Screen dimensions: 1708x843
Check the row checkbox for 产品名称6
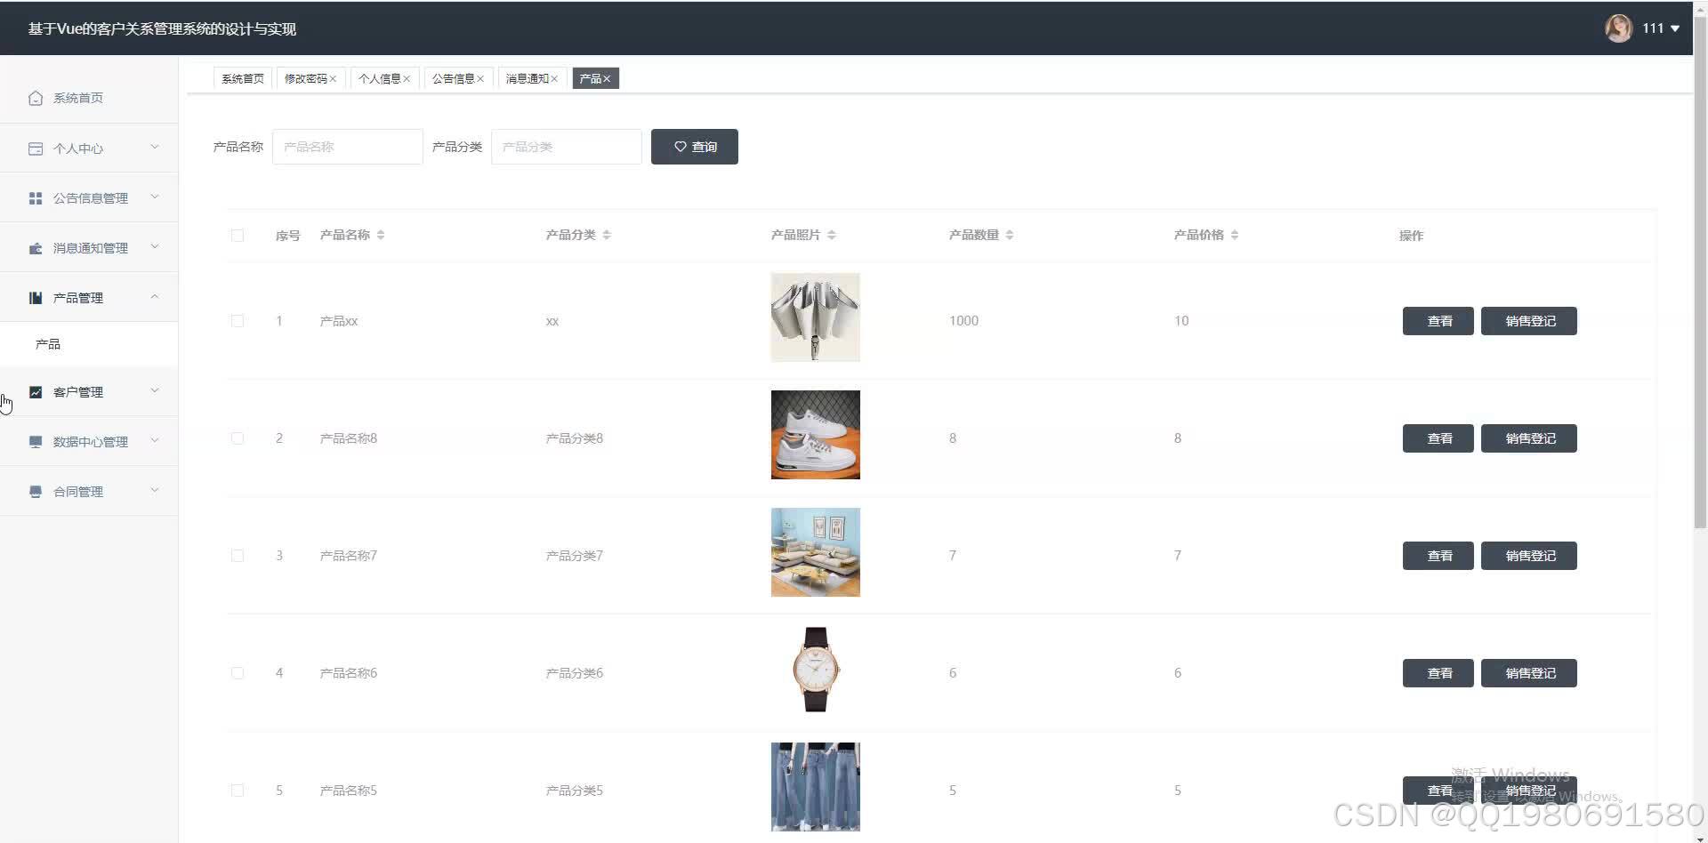pyautogui.click(x=238, y=673)
